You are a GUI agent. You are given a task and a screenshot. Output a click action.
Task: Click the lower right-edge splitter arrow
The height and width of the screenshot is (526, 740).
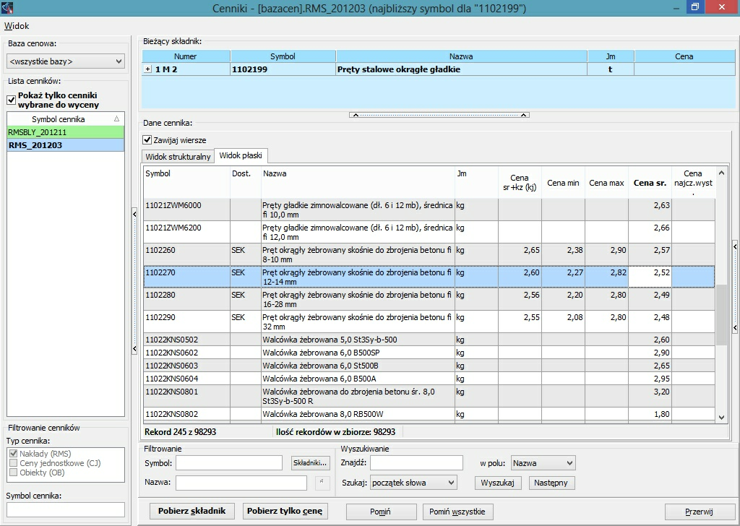click(735, 327)
